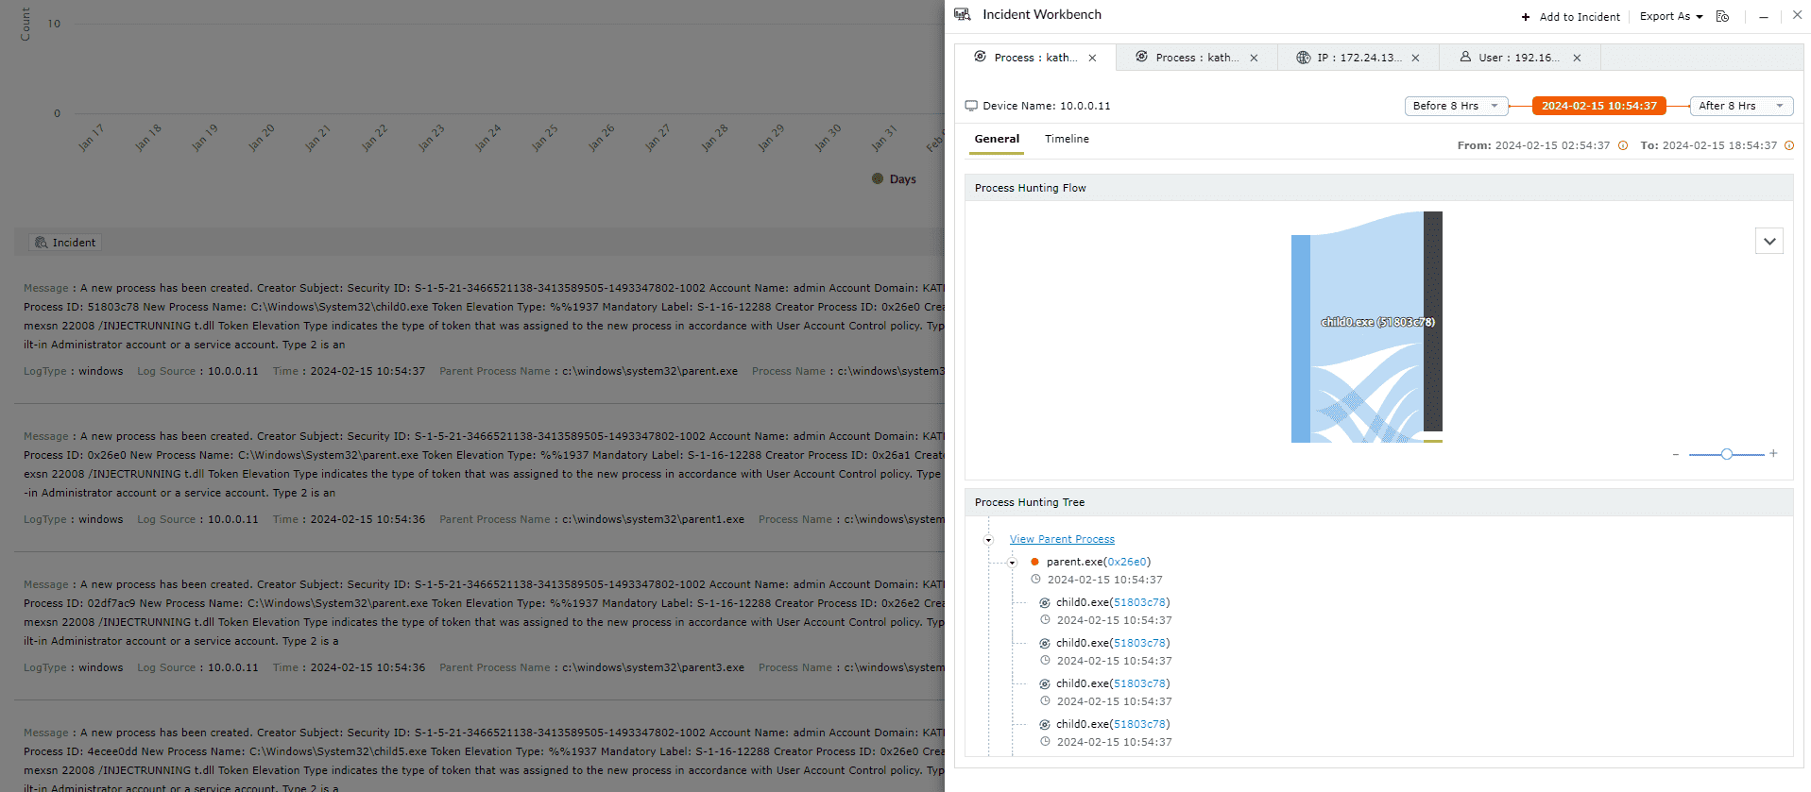Screen dimensions: 1811x792
Task: Click the orange 2024-02-15 10:54:37 time button
Action: 1598,106
